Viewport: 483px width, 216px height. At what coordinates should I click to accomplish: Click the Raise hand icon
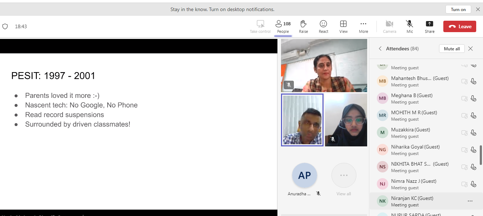coord(303,24)
